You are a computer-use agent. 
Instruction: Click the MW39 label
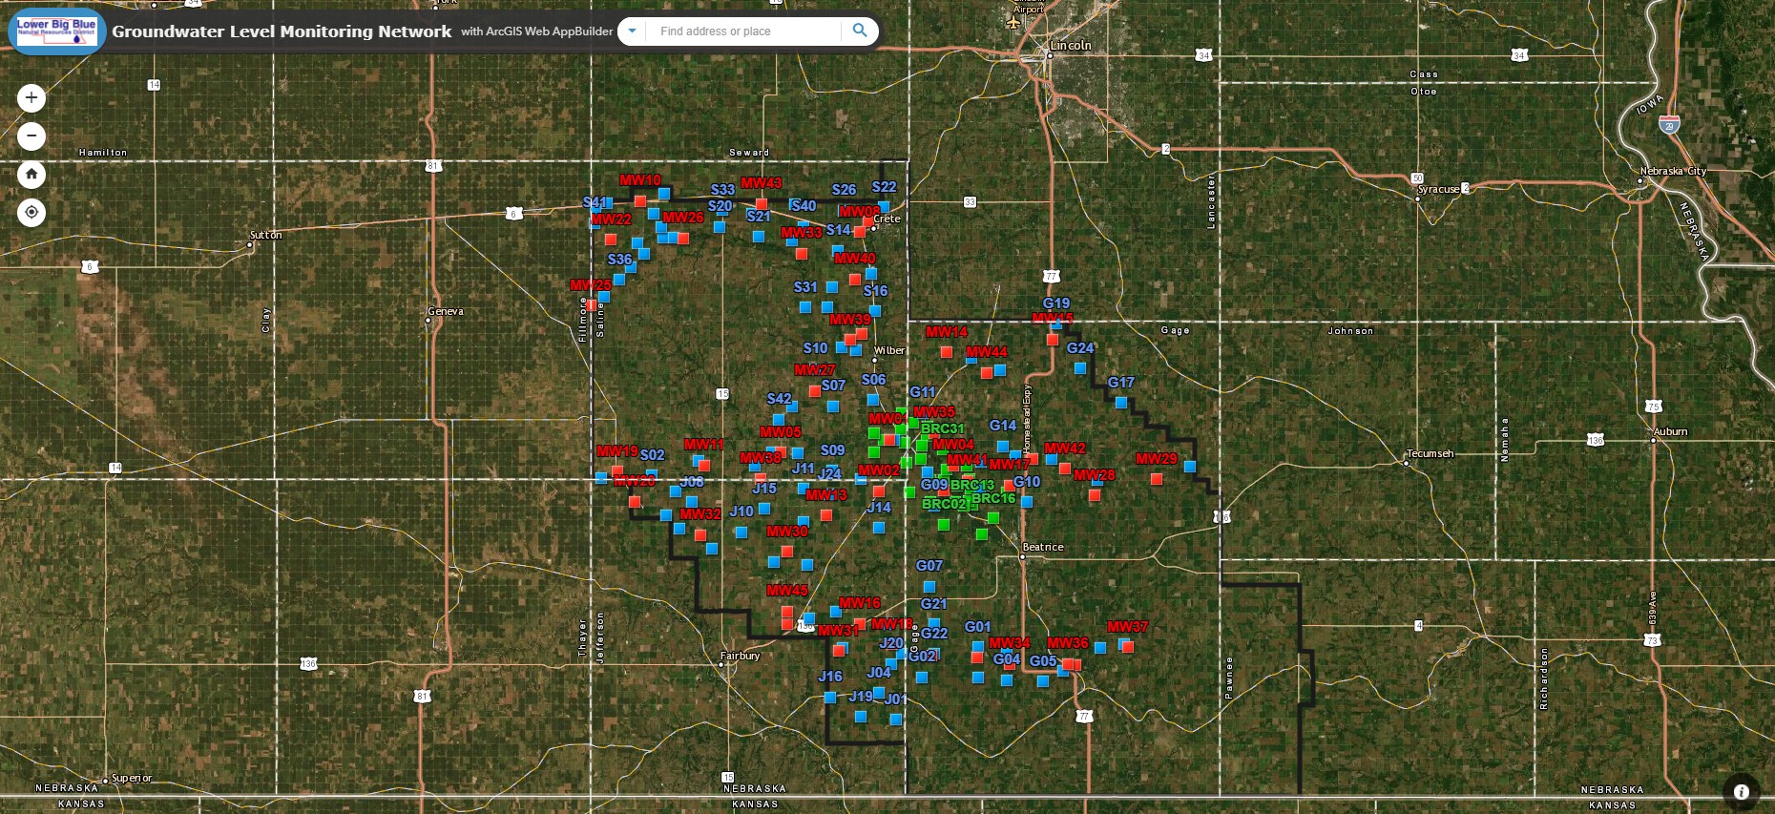tap(850, 320)
